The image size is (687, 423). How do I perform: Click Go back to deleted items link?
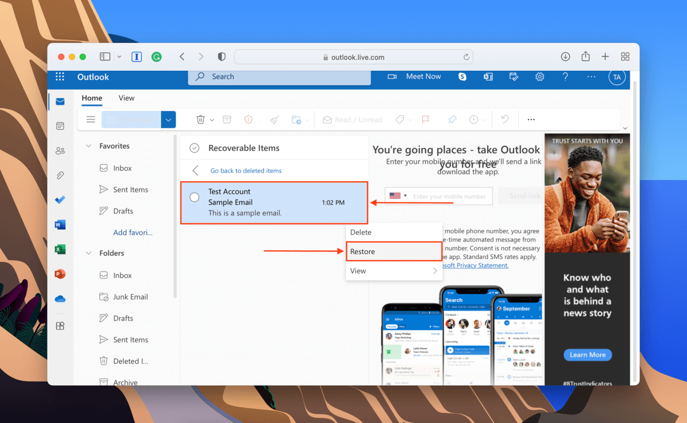pos(246,170)
